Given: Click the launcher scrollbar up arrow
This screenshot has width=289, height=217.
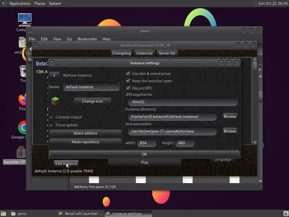Looking at the screenshot, I should (x=255, y=59).
